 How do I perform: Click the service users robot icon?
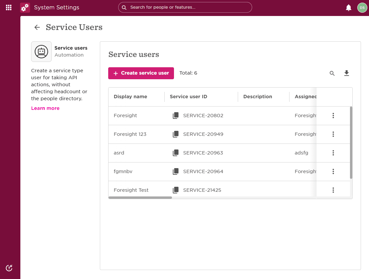[x=41, y=52]
